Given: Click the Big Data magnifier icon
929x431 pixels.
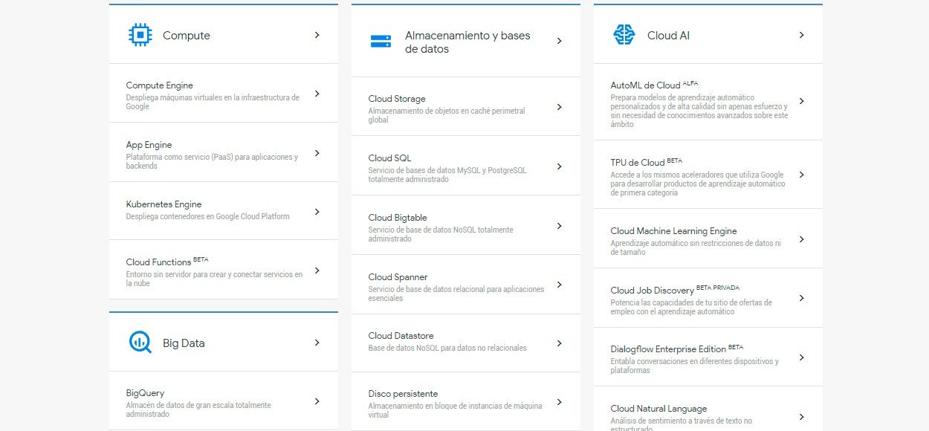Looking at the screenshot, I should (x=140, y=342).
